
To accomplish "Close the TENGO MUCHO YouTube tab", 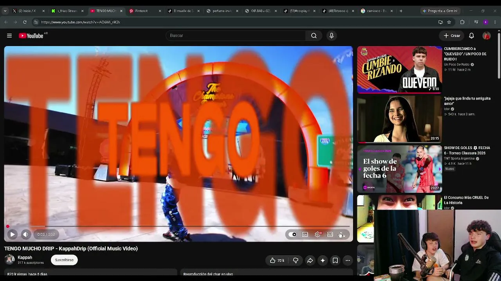I will pyautogui.click(x=121, y=11).
